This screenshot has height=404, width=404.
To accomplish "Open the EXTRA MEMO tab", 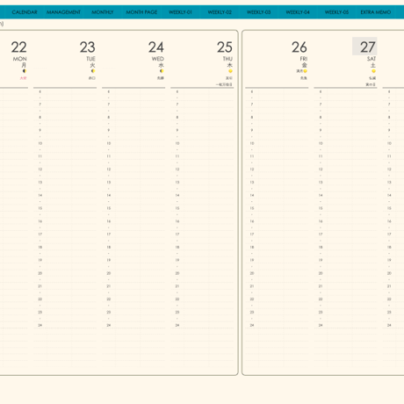I will coord(376,12).
